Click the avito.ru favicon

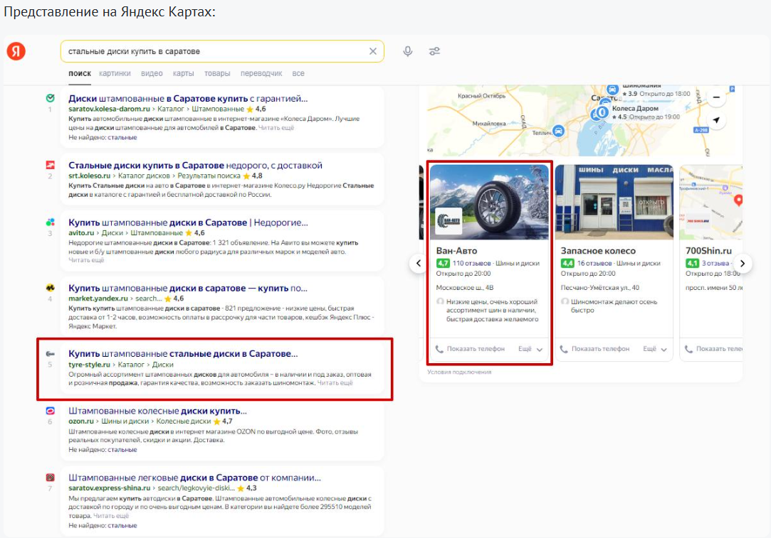(x=50, y=222)
